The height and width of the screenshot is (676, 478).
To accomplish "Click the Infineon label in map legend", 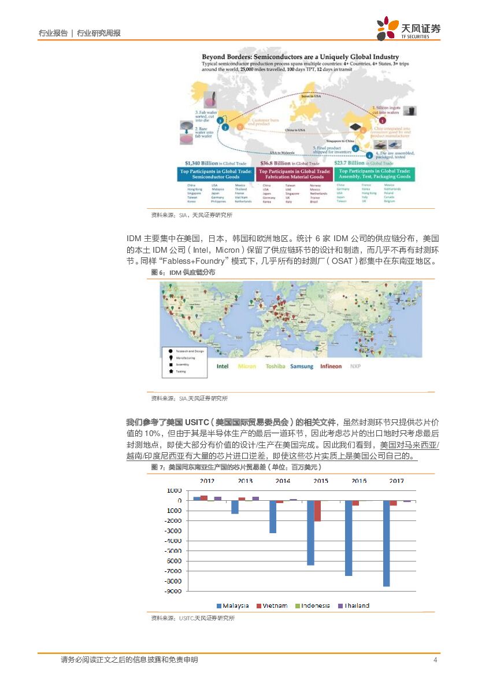I will (331, 367).
